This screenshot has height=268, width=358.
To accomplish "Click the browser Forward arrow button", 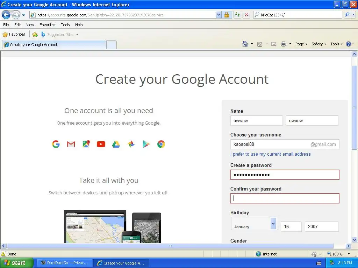I will coord(16,15).
